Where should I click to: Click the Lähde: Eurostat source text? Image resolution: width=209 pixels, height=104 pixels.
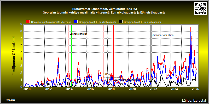(194, 100)
